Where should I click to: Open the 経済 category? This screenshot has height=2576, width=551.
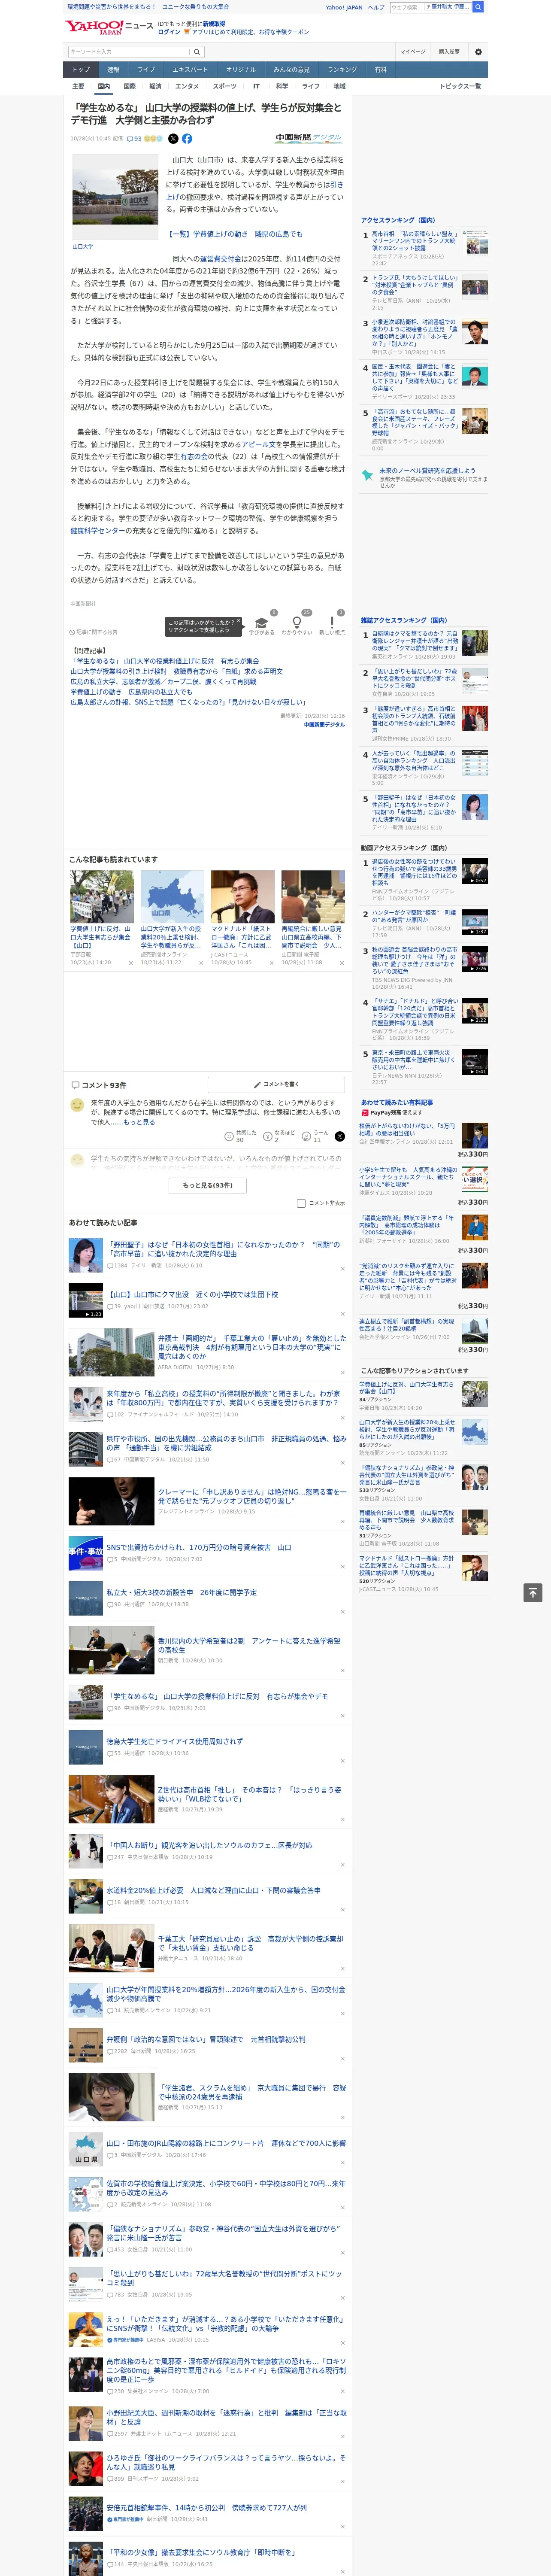click(155, 86)
